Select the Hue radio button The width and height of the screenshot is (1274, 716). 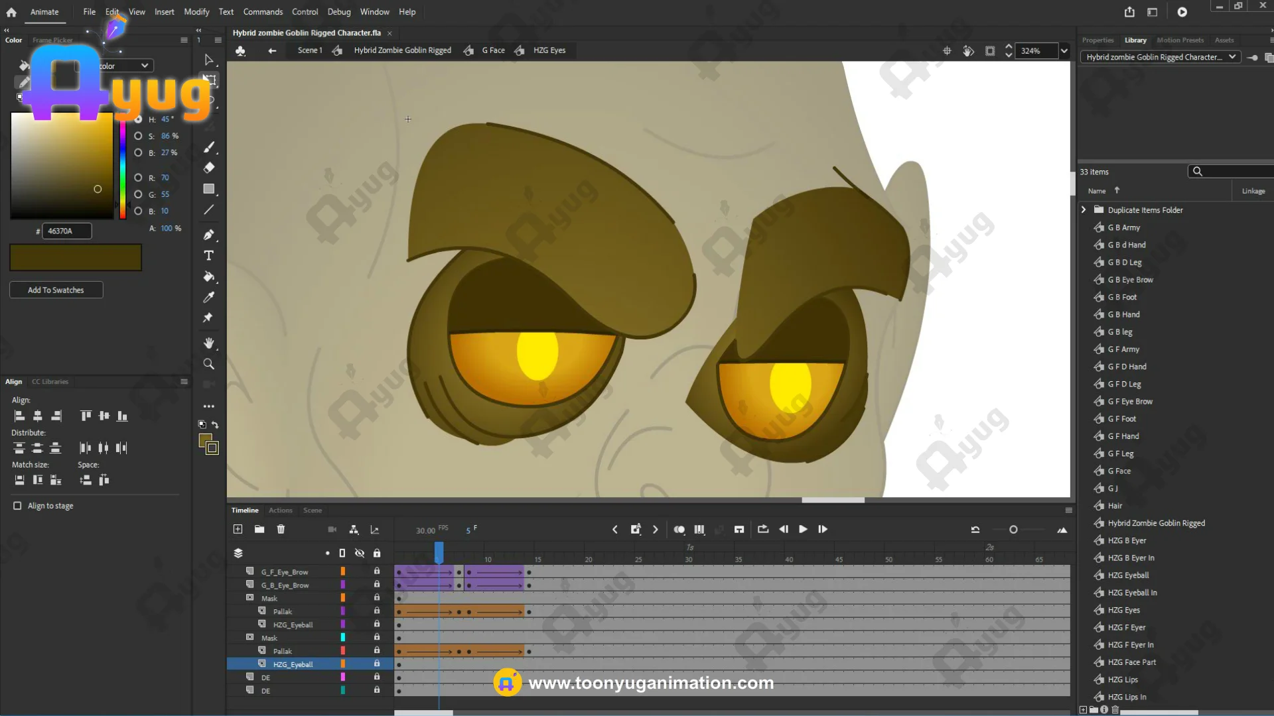pyautogui.click(x=138, y=119)
